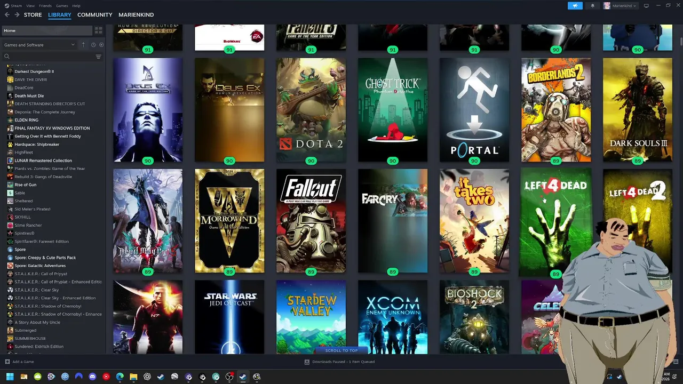Click the library search field
Screen dimensions: 683x384
pos(48,57)
